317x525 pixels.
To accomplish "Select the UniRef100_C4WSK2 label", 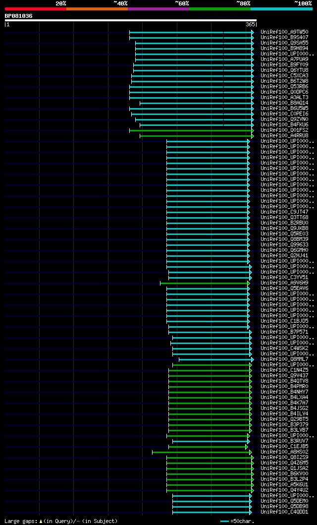I will coord(285,349).
